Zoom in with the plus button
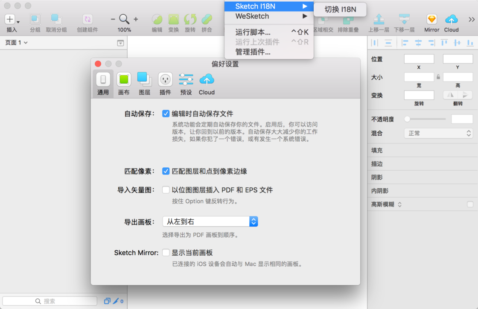This screenshot has height=309, width=478. [136, 19]
